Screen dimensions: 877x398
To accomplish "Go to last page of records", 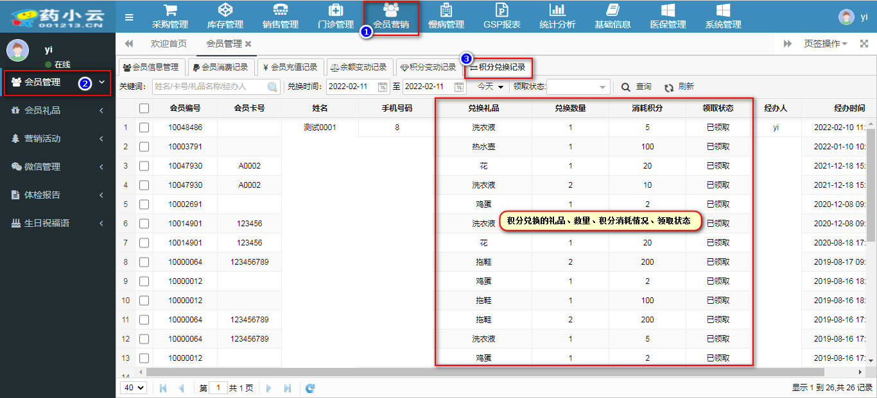I will [287, 388].
